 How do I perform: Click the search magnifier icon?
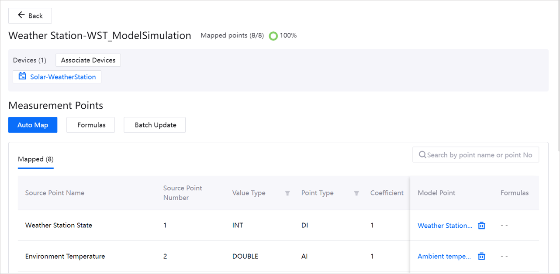(x=422, y=154)
